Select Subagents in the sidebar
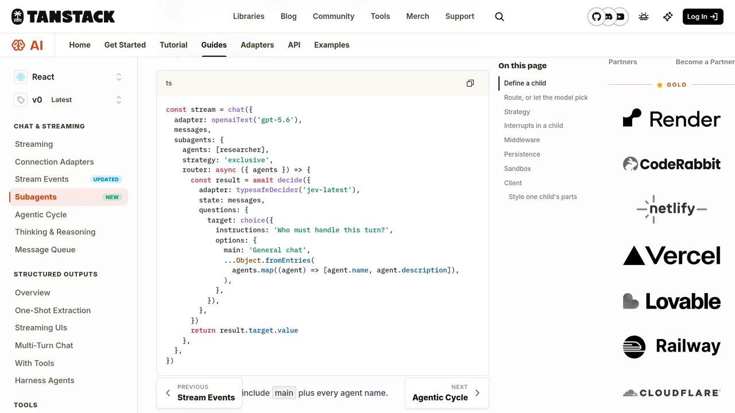The height and width of the screenshot is (413, 735). tap(69, 197)
